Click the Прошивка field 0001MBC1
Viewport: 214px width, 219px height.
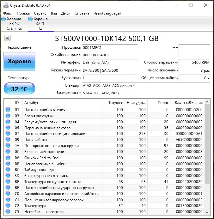coord(110,48)
